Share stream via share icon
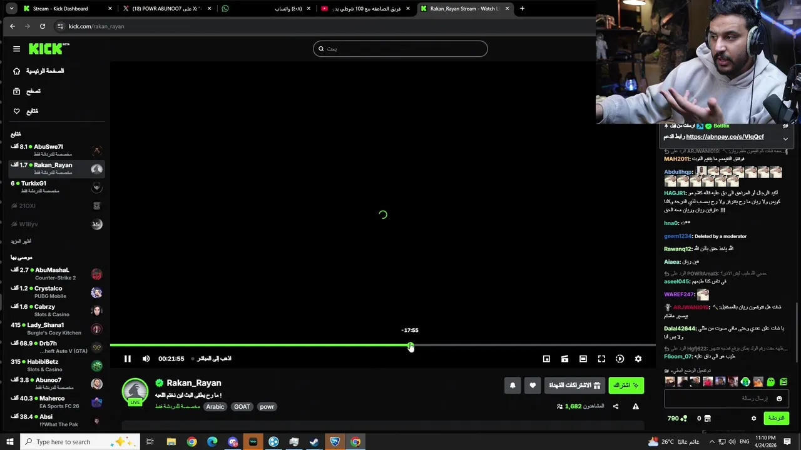The image size is (801, 450). pyautogui.click(x=616, y=406)
